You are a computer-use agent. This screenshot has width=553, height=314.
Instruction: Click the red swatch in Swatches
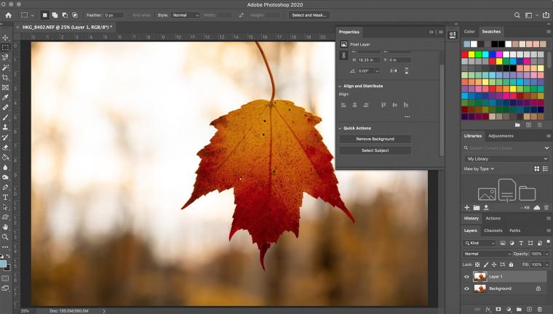pyautogui.click(x=464, y=55)
